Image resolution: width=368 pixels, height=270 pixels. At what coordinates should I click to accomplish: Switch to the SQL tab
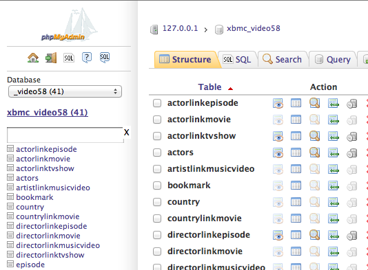pos(237,60)
